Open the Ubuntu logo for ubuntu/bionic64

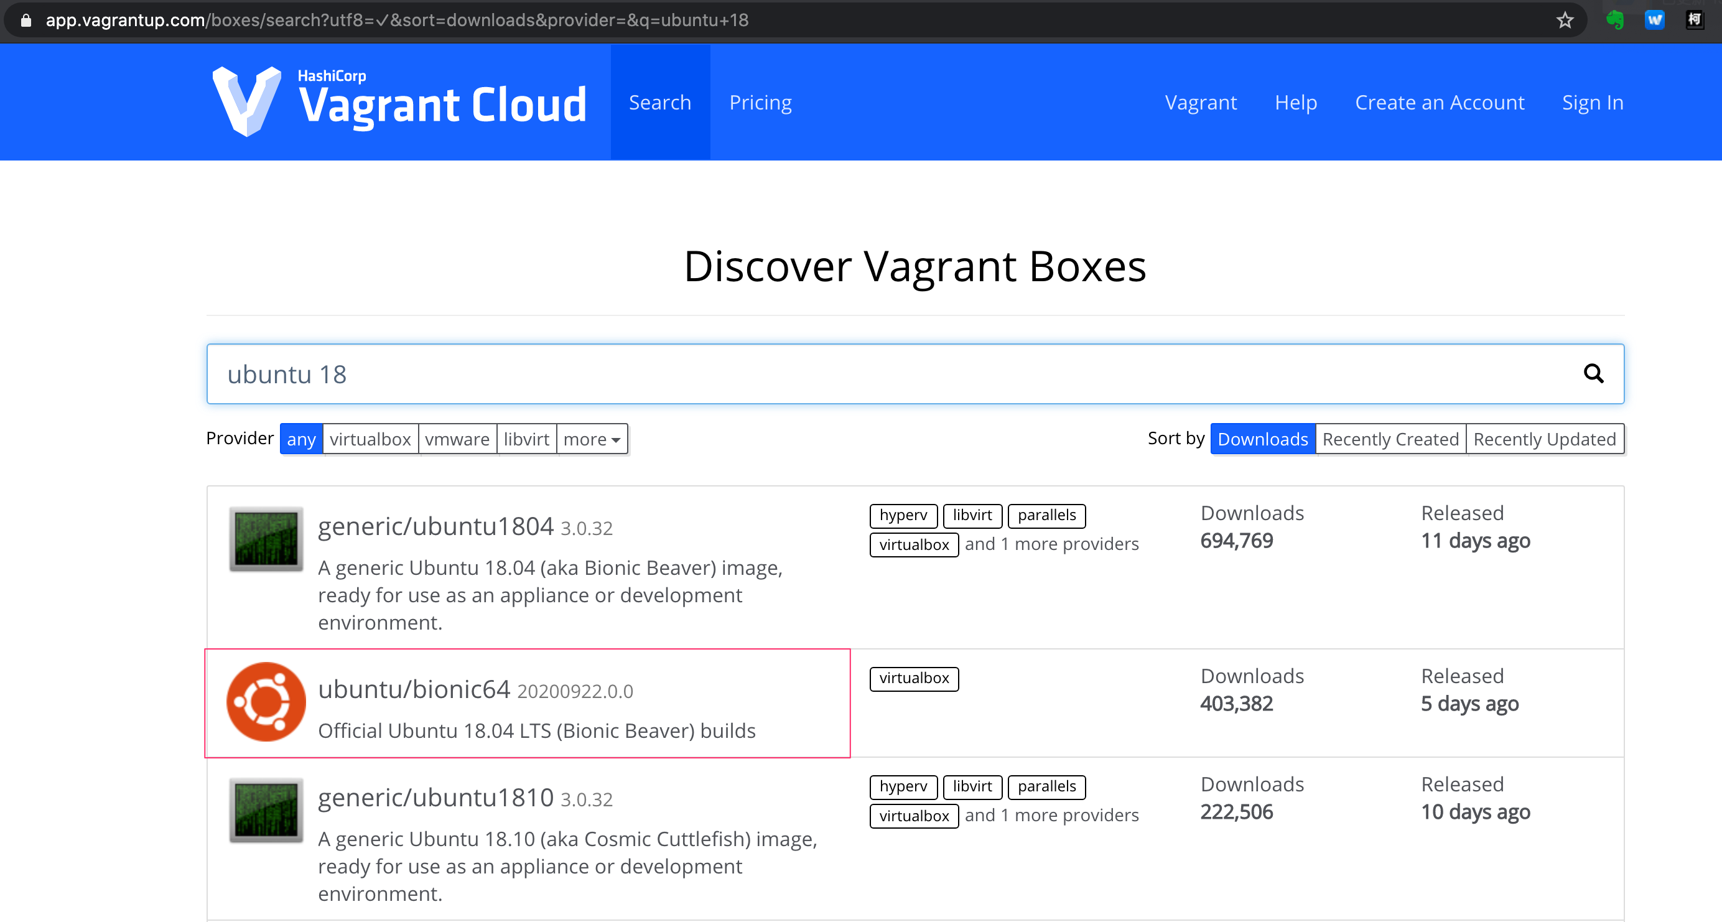click(266, 702)
